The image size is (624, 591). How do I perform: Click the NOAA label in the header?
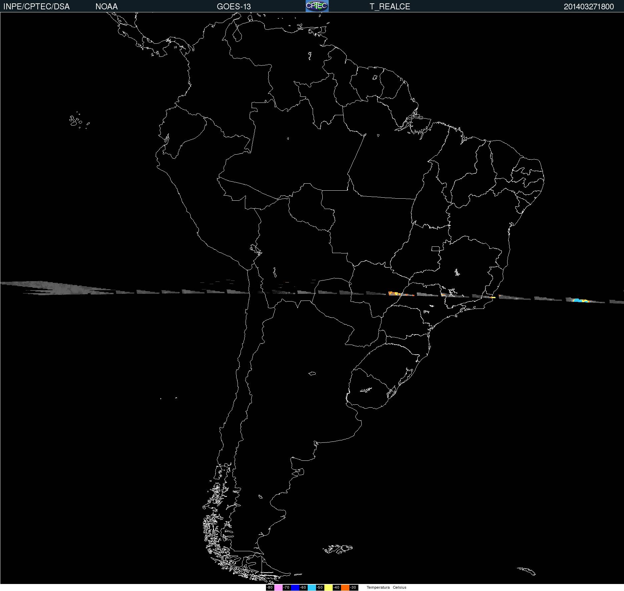106,7
